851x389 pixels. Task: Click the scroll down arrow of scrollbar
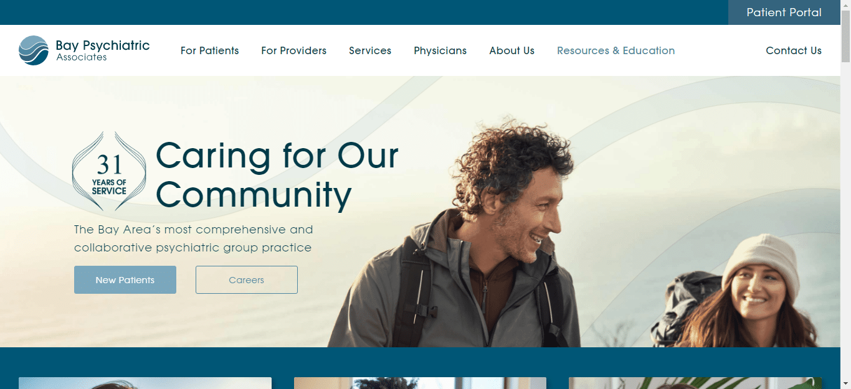pos(845,383)
